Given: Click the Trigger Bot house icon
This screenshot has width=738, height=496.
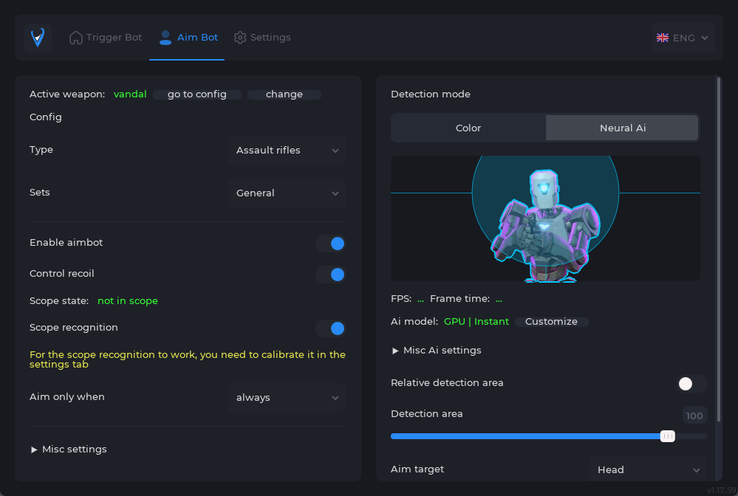Looking at the screenshot, I should point(76,38).
